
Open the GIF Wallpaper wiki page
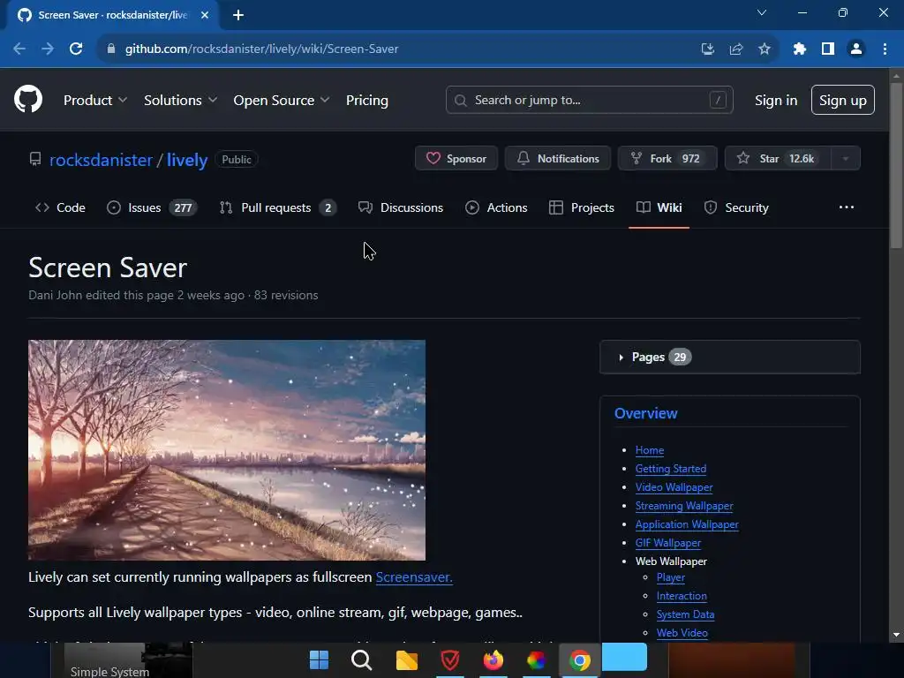coord(668,543)
